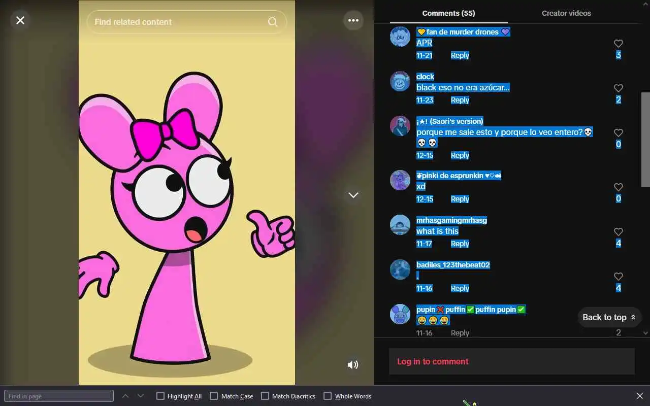Screen dimensions: 650x406
Task: Open Saori's version user avatar
Action: point(400,126)
